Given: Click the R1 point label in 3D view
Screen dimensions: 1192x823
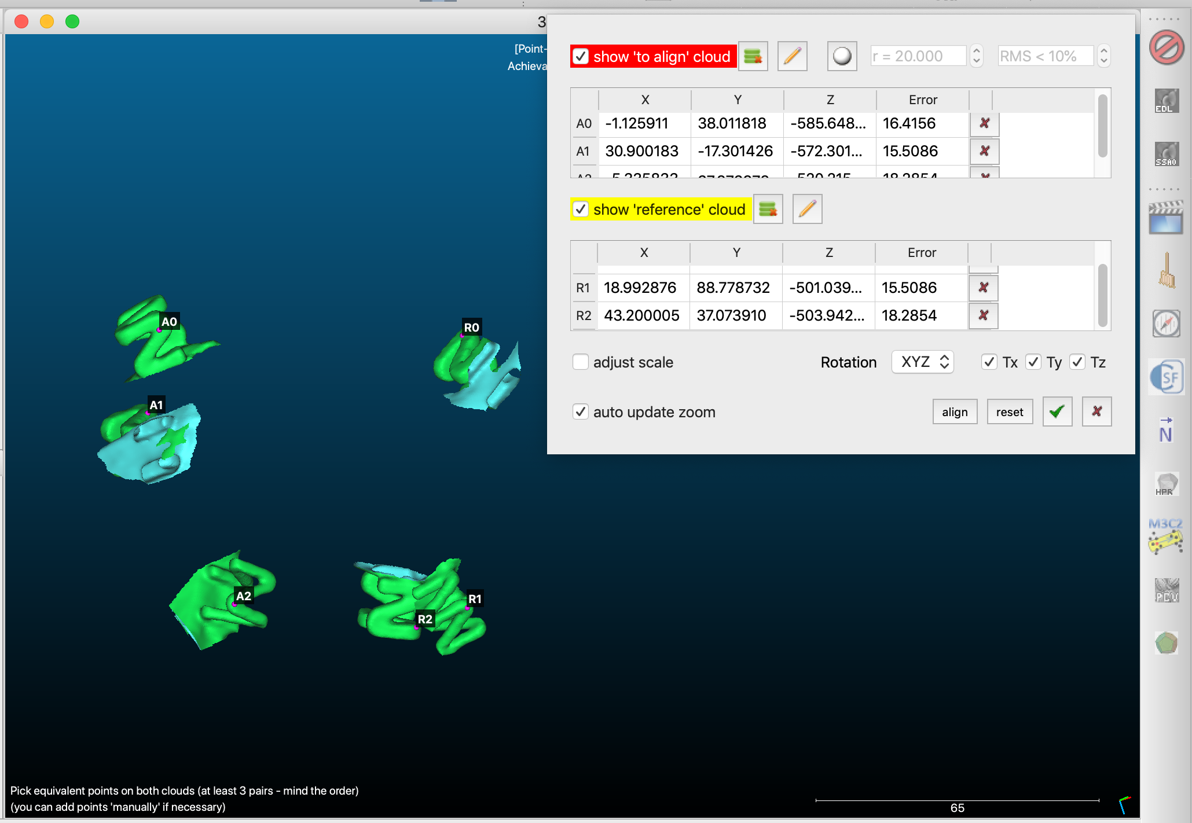Looking at the screenshot, I should (x=475, y=599).
